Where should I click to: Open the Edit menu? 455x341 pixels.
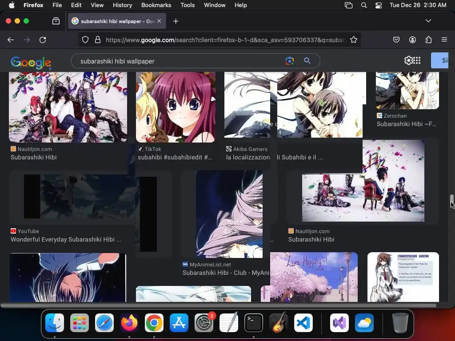(76, 5)
